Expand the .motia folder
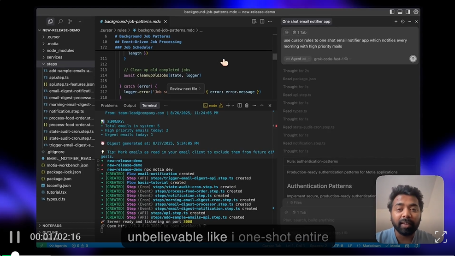 (52, 43)
